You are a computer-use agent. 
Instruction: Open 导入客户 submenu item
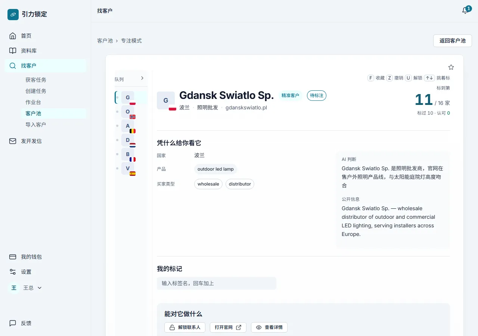53,125
